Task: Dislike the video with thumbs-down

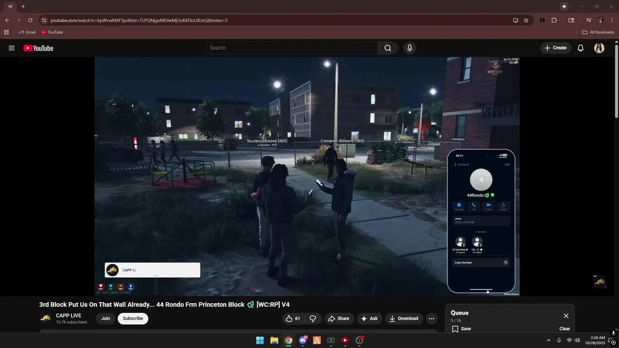Action: point(313,319)
